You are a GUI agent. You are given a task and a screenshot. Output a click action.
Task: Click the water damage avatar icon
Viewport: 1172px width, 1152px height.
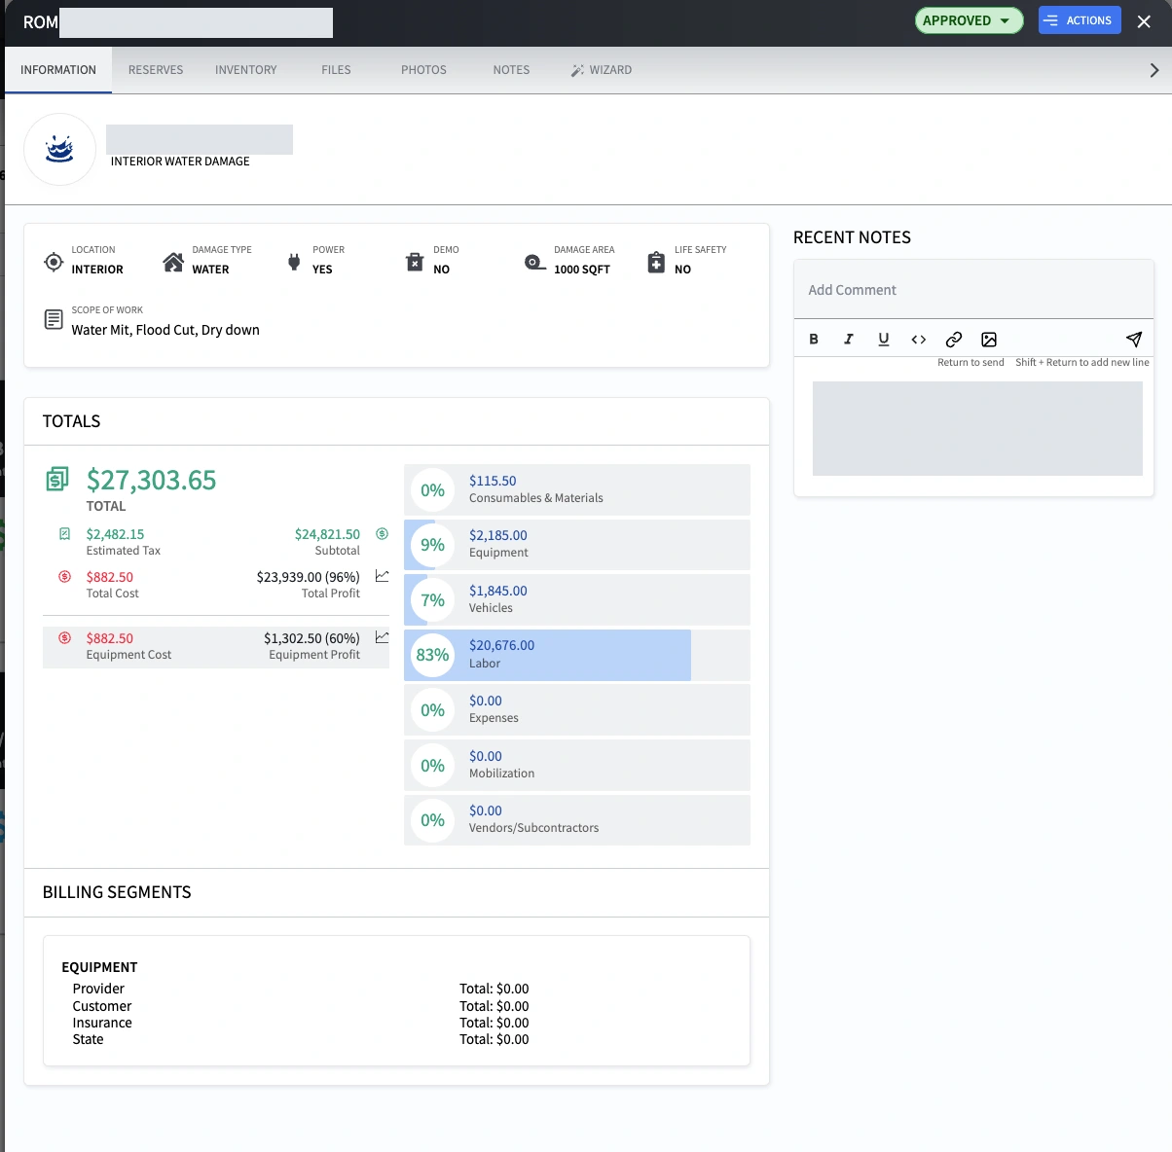click(59, 150)
